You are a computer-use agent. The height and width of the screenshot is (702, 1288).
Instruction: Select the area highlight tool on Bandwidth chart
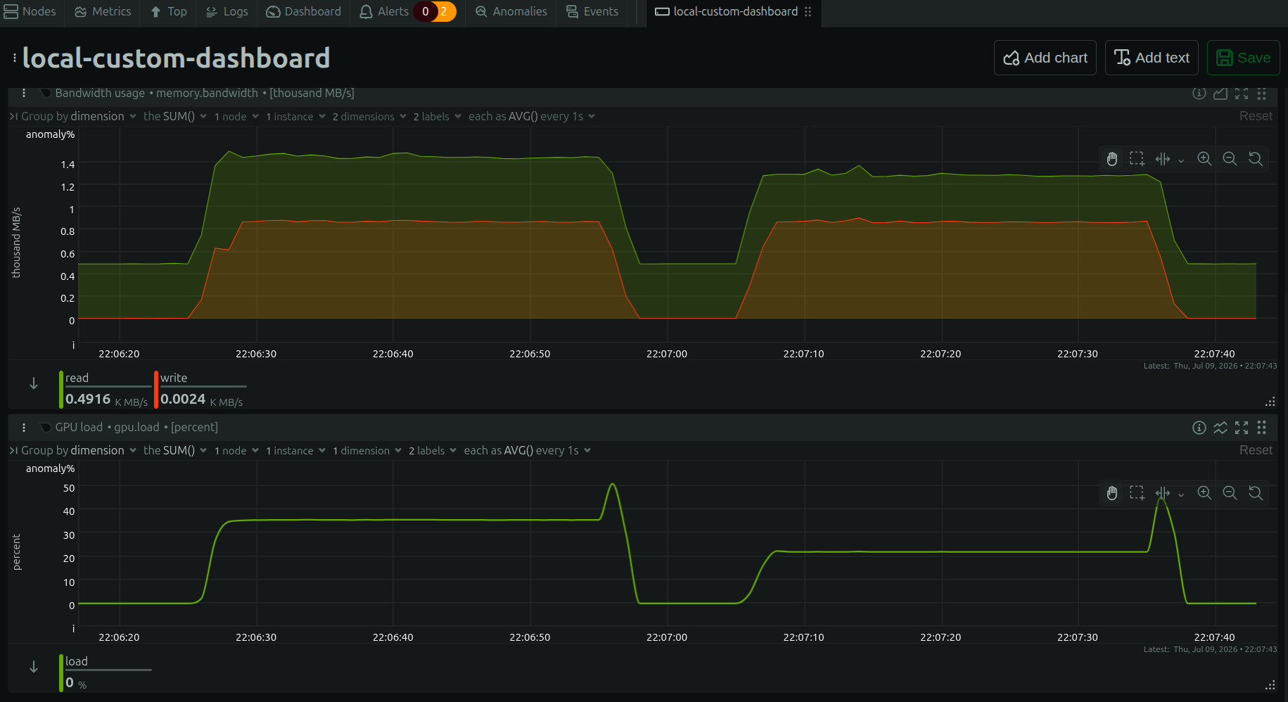pos(1137,159)
